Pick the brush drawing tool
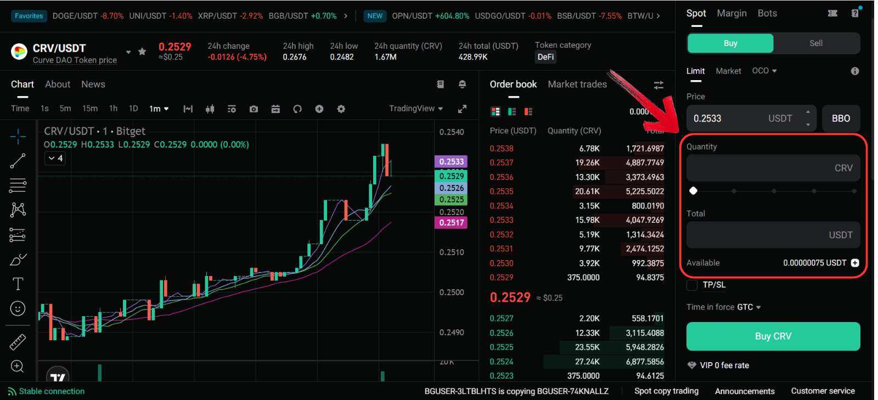 (x=18, y=259)
